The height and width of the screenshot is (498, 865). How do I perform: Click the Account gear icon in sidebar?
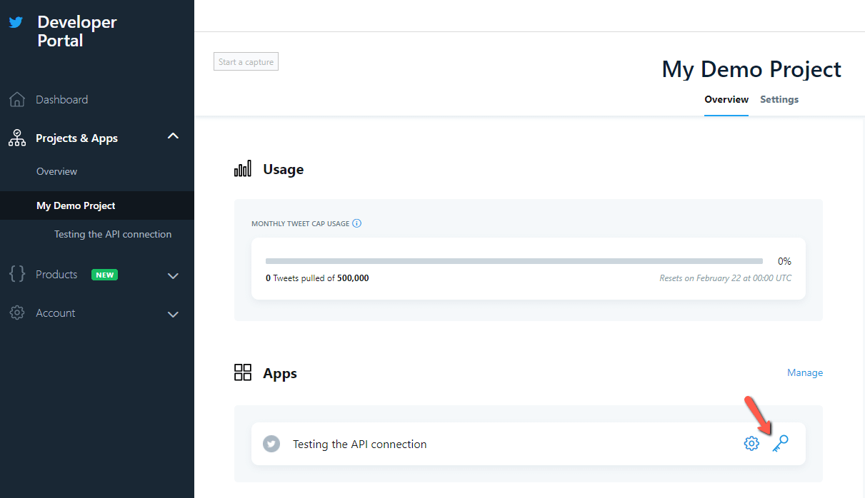pos(17,313)
